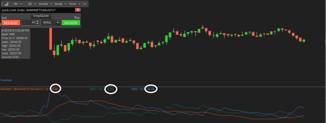This screenshot has width=326, height=123.
Task: Decrease quantity with the down stepper arrow
Action: (37, 24)
